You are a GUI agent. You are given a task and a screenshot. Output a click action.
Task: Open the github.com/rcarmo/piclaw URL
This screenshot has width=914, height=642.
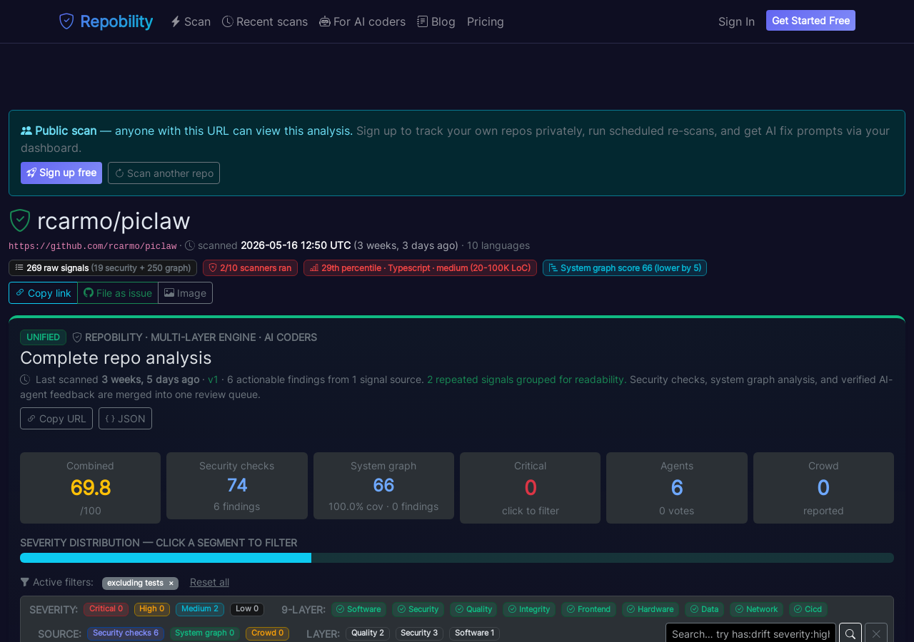93,246
